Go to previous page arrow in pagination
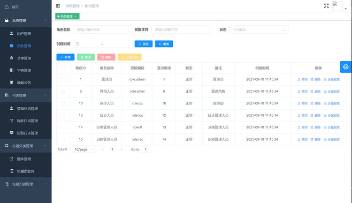 tap(103, 150)
